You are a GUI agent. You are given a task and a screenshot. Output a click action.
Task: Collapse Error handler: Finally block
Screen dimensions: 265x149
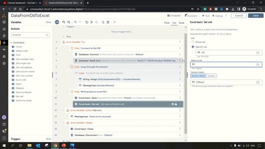click(64, 123)
